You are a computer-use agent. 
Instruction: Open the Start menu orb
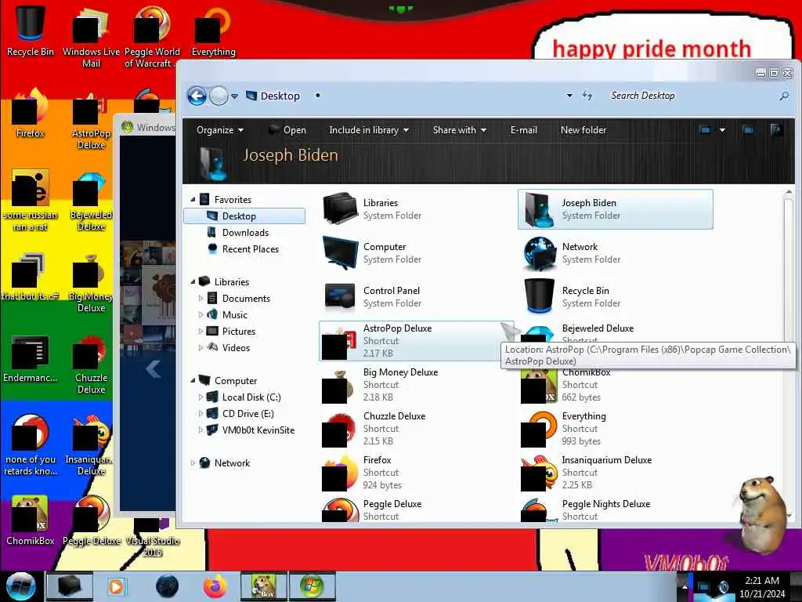(20, 586)
